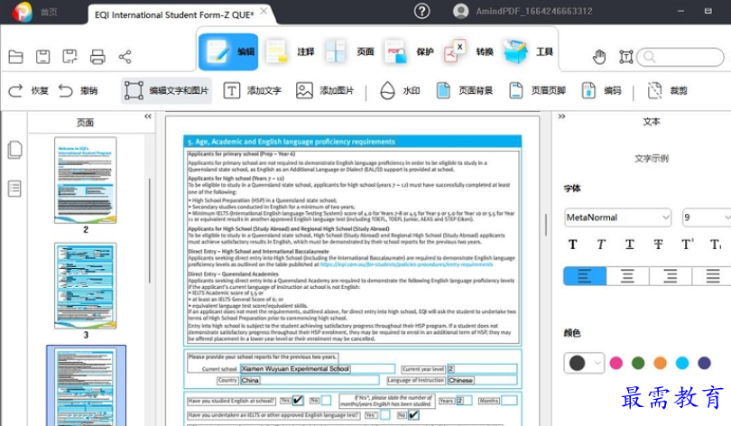The height and width of the screenshot is (426, 731).
Task: Select the text selection tool icon
Action: [x=625, y=57]
